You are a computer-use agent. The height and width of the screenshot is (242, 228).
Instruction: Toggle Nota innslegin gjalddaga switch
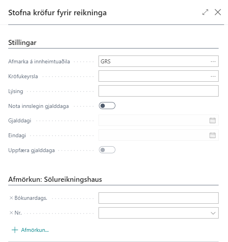tap(107, 106)
